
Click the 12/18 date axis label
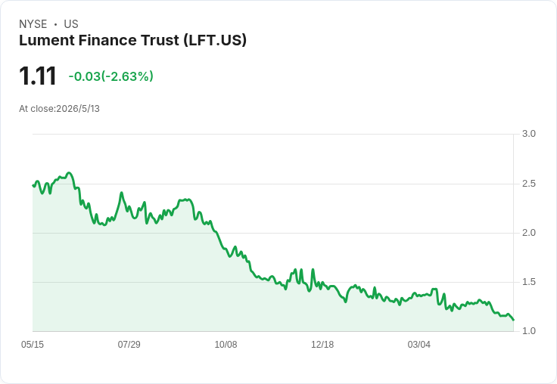pos(322,344)
